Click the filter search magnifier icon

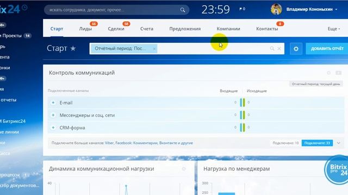coord(272,48)
